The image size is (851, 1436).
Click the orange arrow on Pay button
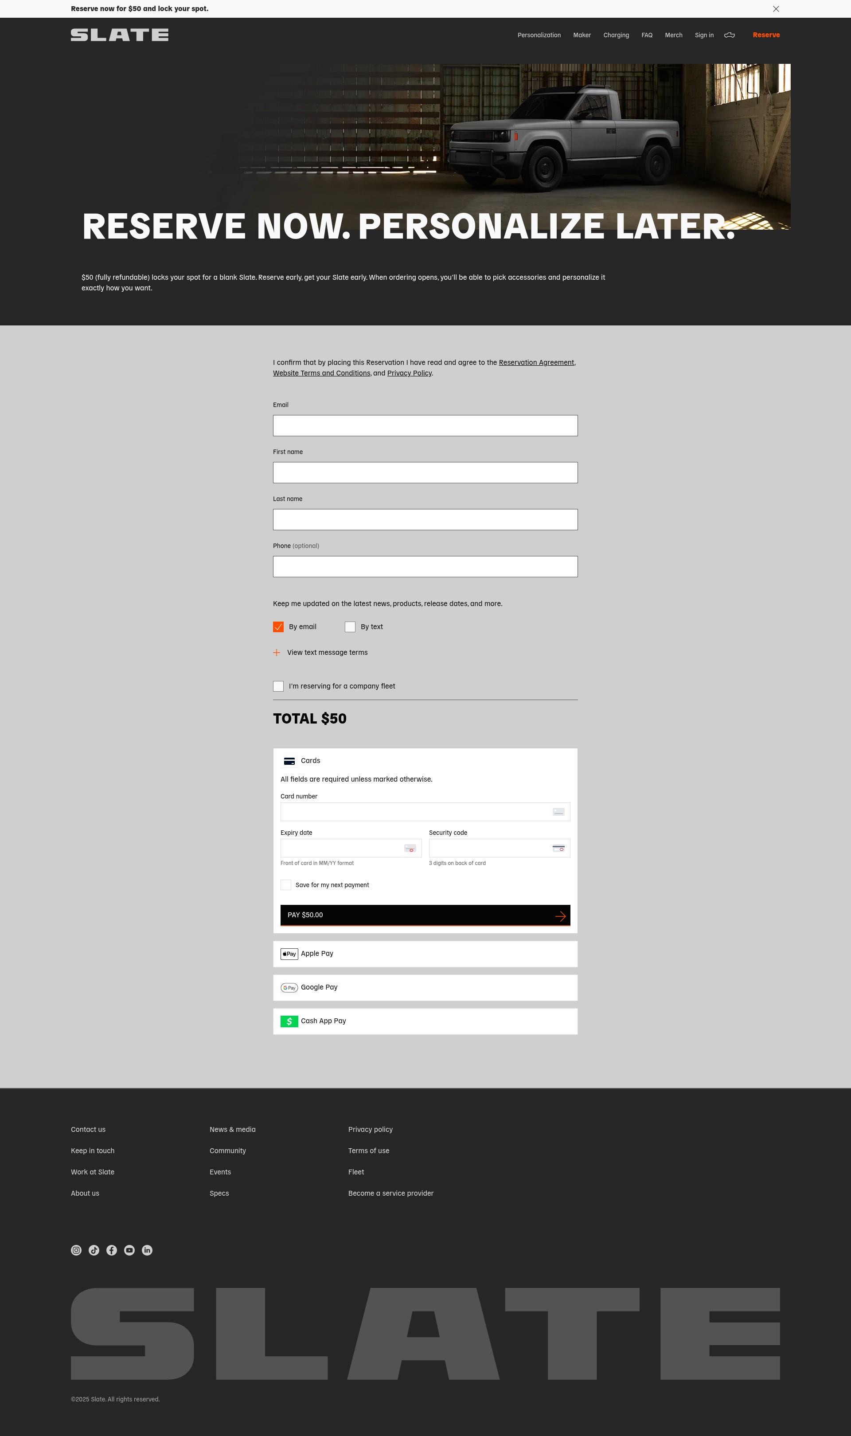pos(560,916)
